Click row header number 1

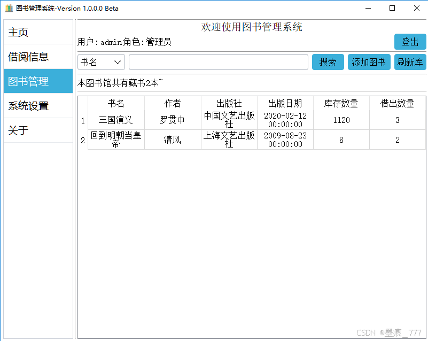point(83,120)
